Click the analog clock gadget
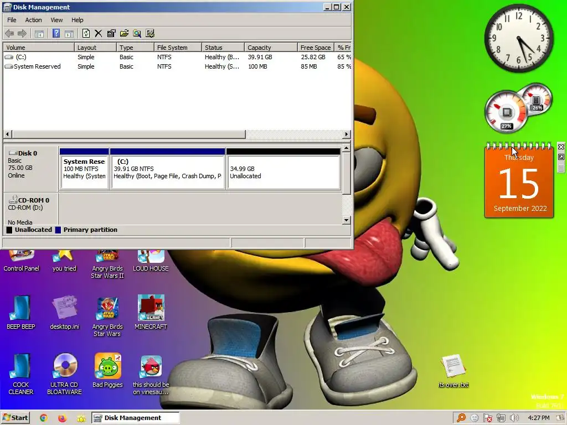This screenshot has width=567, height=425. pos(519,38)
